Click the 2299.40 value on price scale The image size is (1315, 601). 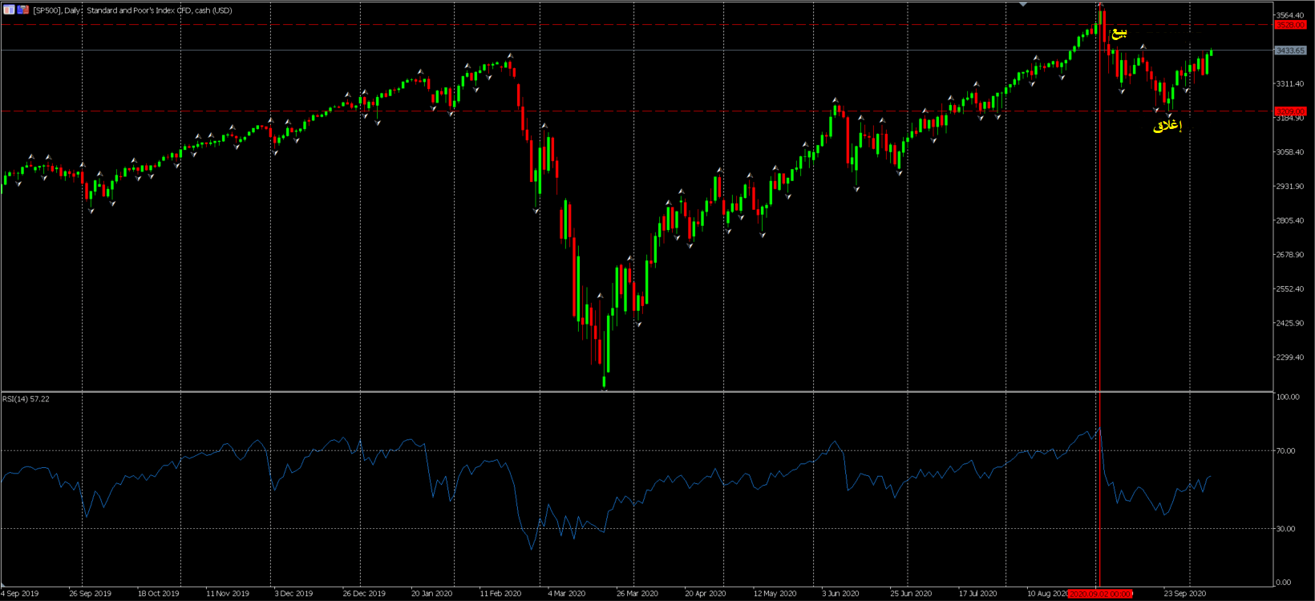(x=1290, y=357)
